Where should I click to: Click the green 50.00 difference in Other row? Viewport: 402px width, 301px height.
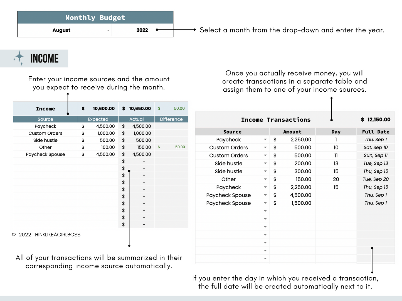click(x=180, y=147)
